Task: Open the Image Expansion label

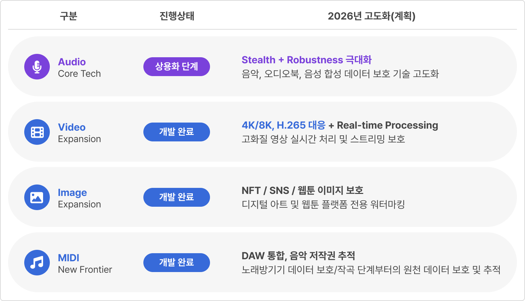Action: [x=79, y=198]
